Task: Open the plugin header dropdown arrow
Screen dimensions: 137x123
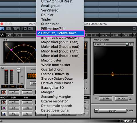Action: [134, 29]
